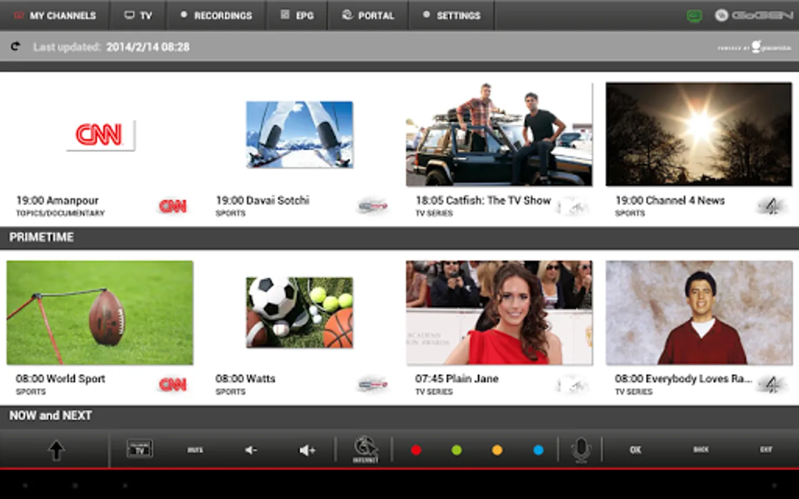Image resolution: width=799 pixels, height=499 pixels.
Task: Switch to the TV tab
Action: coord(138,16)
